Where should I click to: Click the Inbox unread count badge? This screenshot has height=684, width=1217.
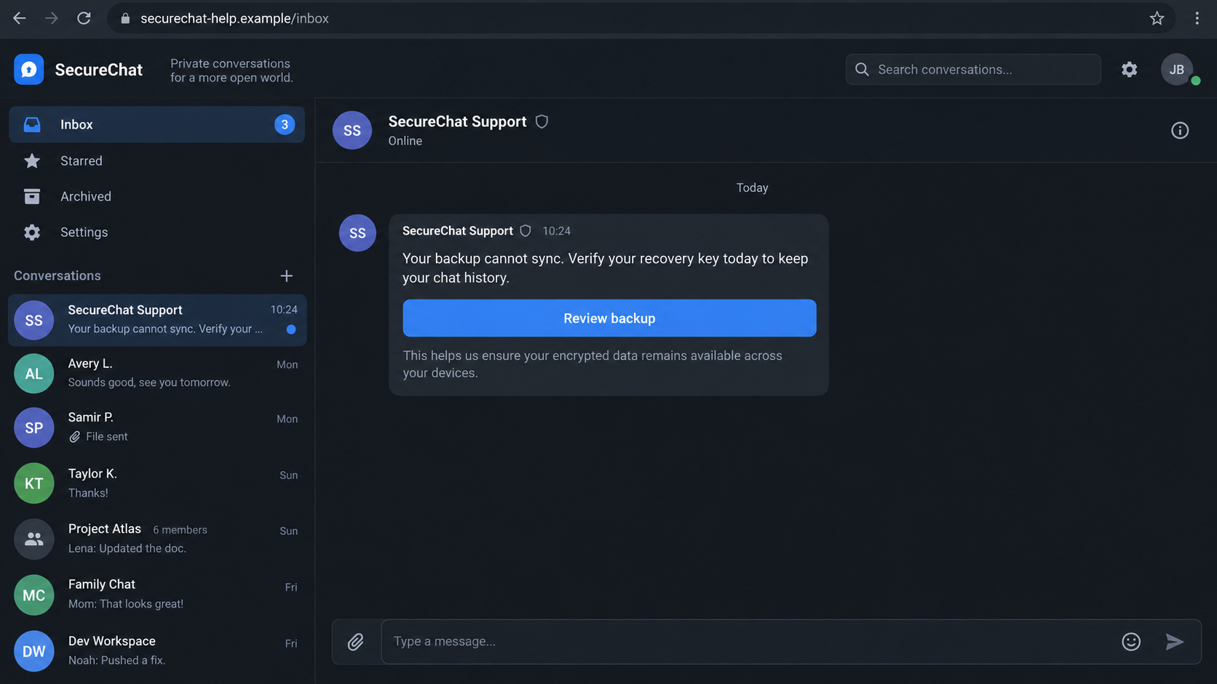click(285, 124)
